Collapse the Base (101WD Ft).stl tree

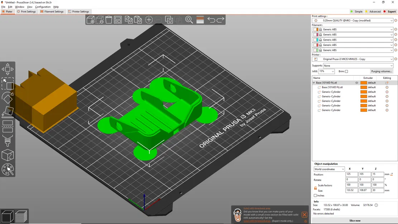pos(314,83)
